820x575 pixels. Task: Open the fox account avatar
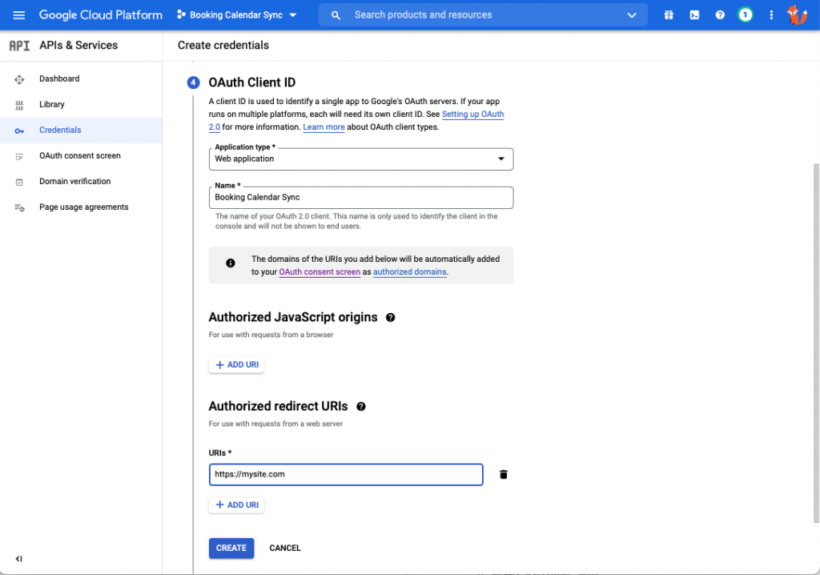797,14
